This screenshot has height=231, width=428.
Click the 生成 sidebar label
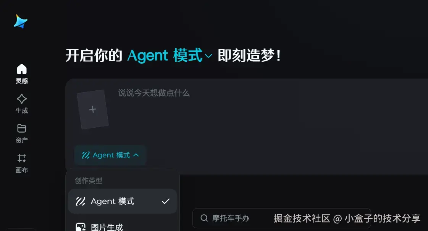[x=21, y=111]
